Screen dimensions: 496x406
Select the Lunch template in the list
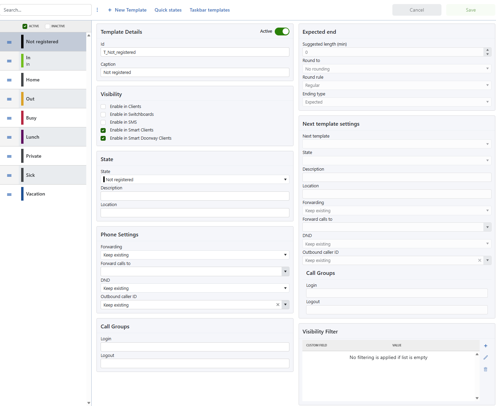point(43,137)
